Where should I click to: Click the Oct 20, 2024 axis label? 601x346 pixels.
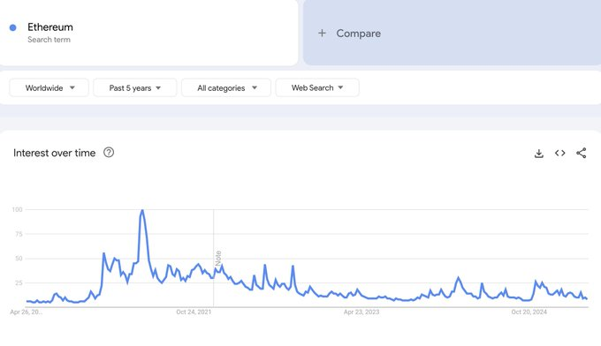(529, 312)
